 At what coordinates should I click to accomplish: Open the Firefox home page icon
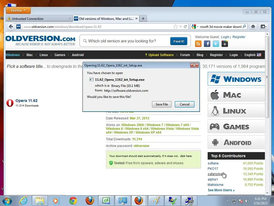253,27
